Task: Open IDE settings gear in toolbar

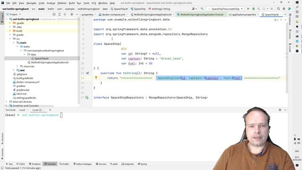Action: [284, 9]
